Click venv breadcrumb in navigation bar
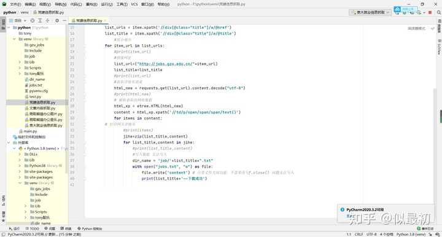Screen dimensions: 442x237 coord(25,12)
